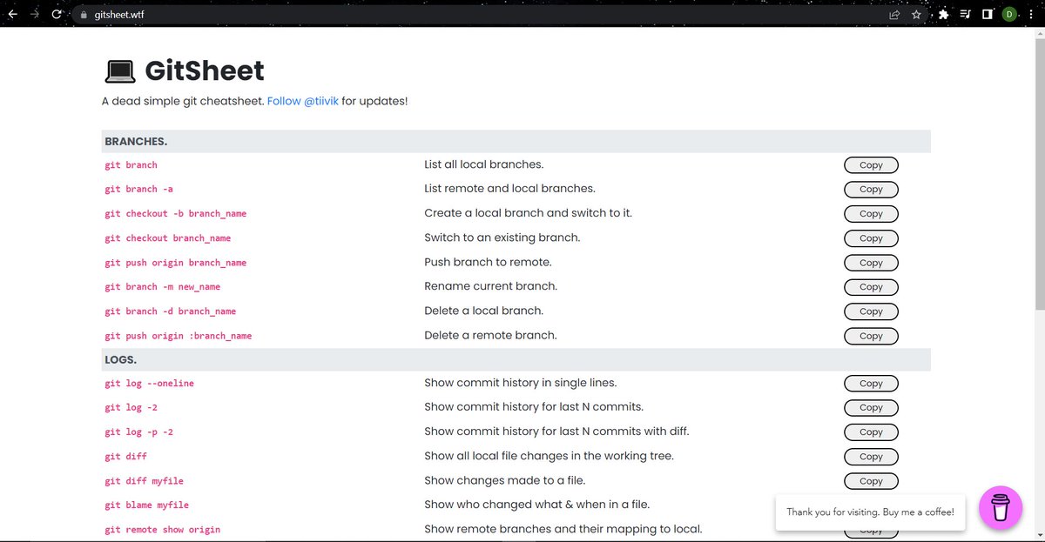Copy the git checkout branch_name command

coord(871,238)
